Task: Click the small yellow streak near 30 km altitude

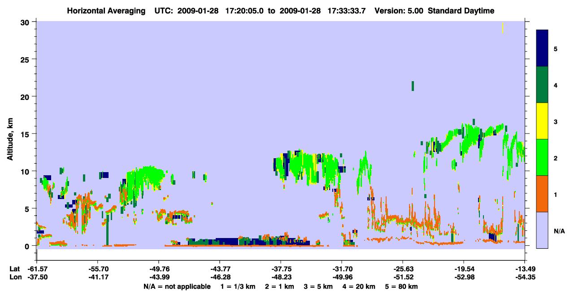Action: (x=503, y=27)
